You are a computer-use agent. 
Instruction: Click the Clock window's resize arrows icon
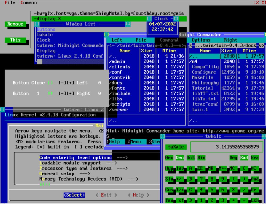(176, 19)
